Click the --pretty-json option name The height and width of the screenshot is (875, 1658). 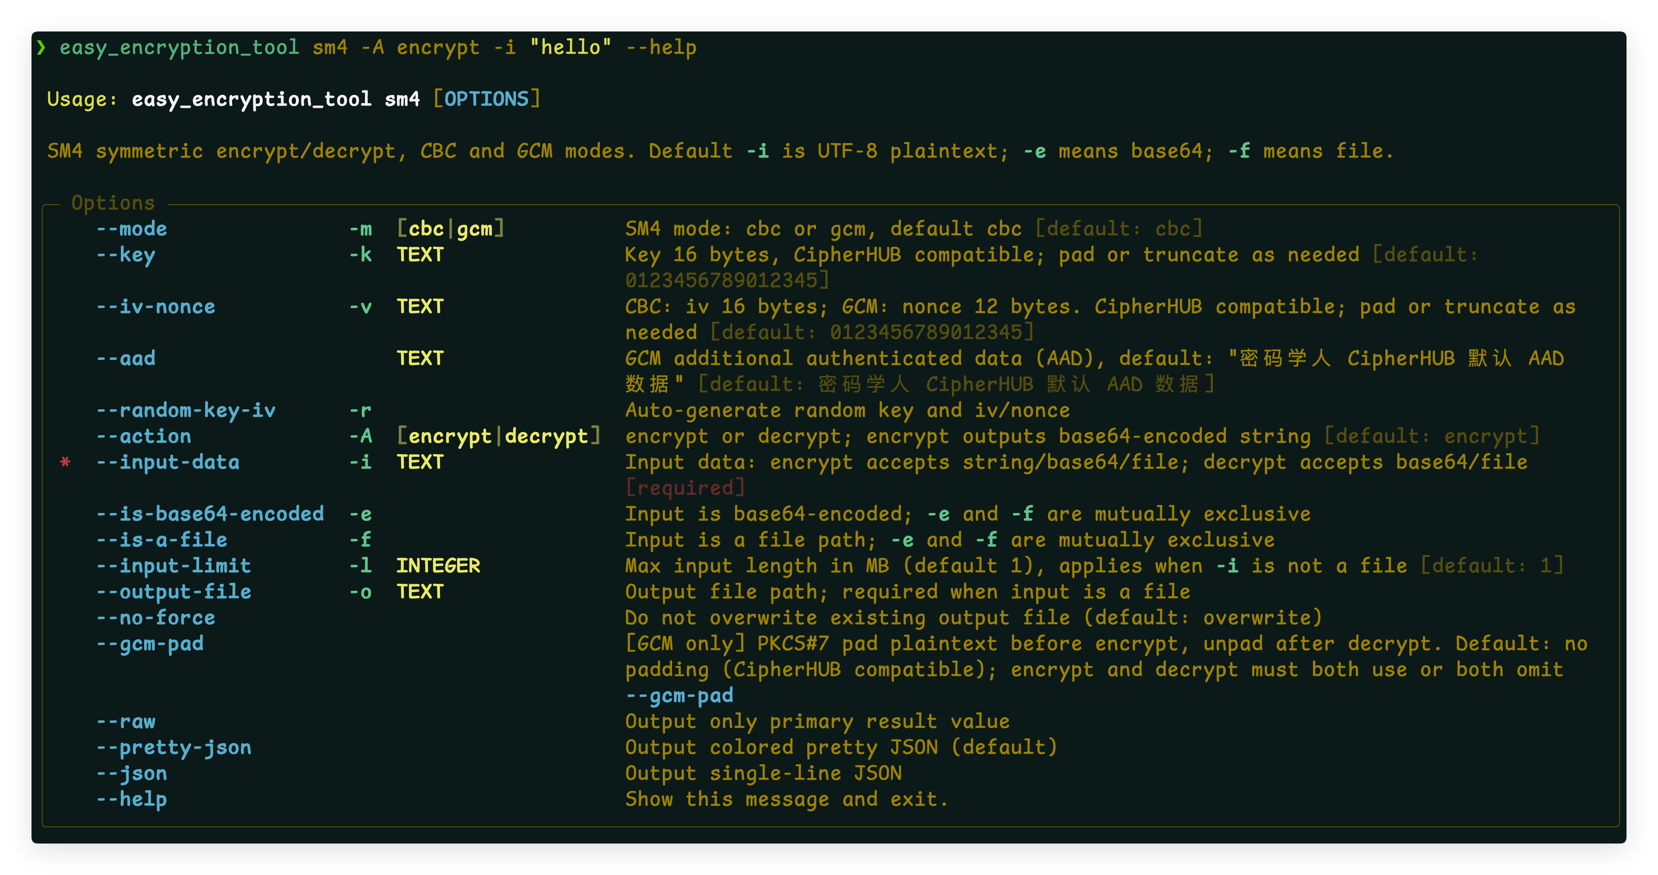pyautogui.click(x=174, y=748)
